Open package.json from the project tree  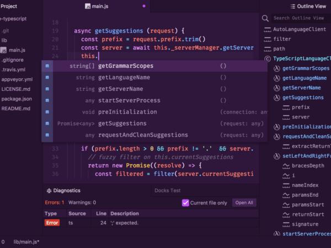pos(17,99)
